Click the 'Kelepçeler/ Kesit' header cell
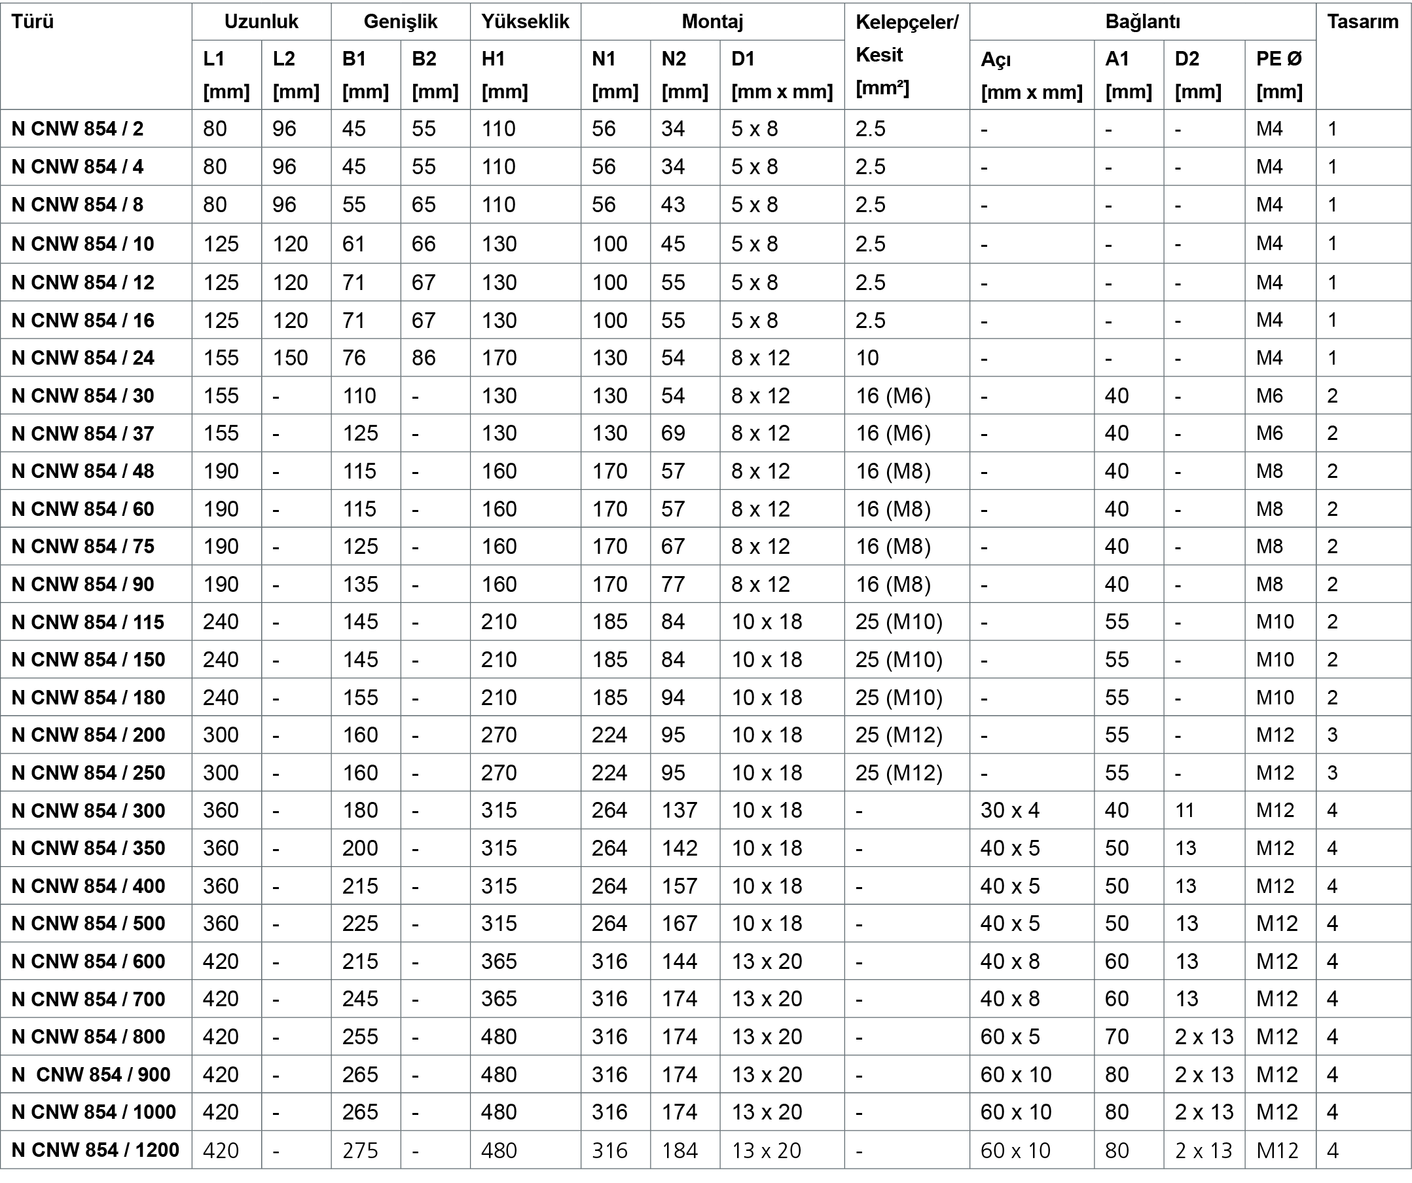 (907, 55)
